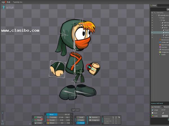
Task: Activate the Escalar scale tool
Action: 52,120
